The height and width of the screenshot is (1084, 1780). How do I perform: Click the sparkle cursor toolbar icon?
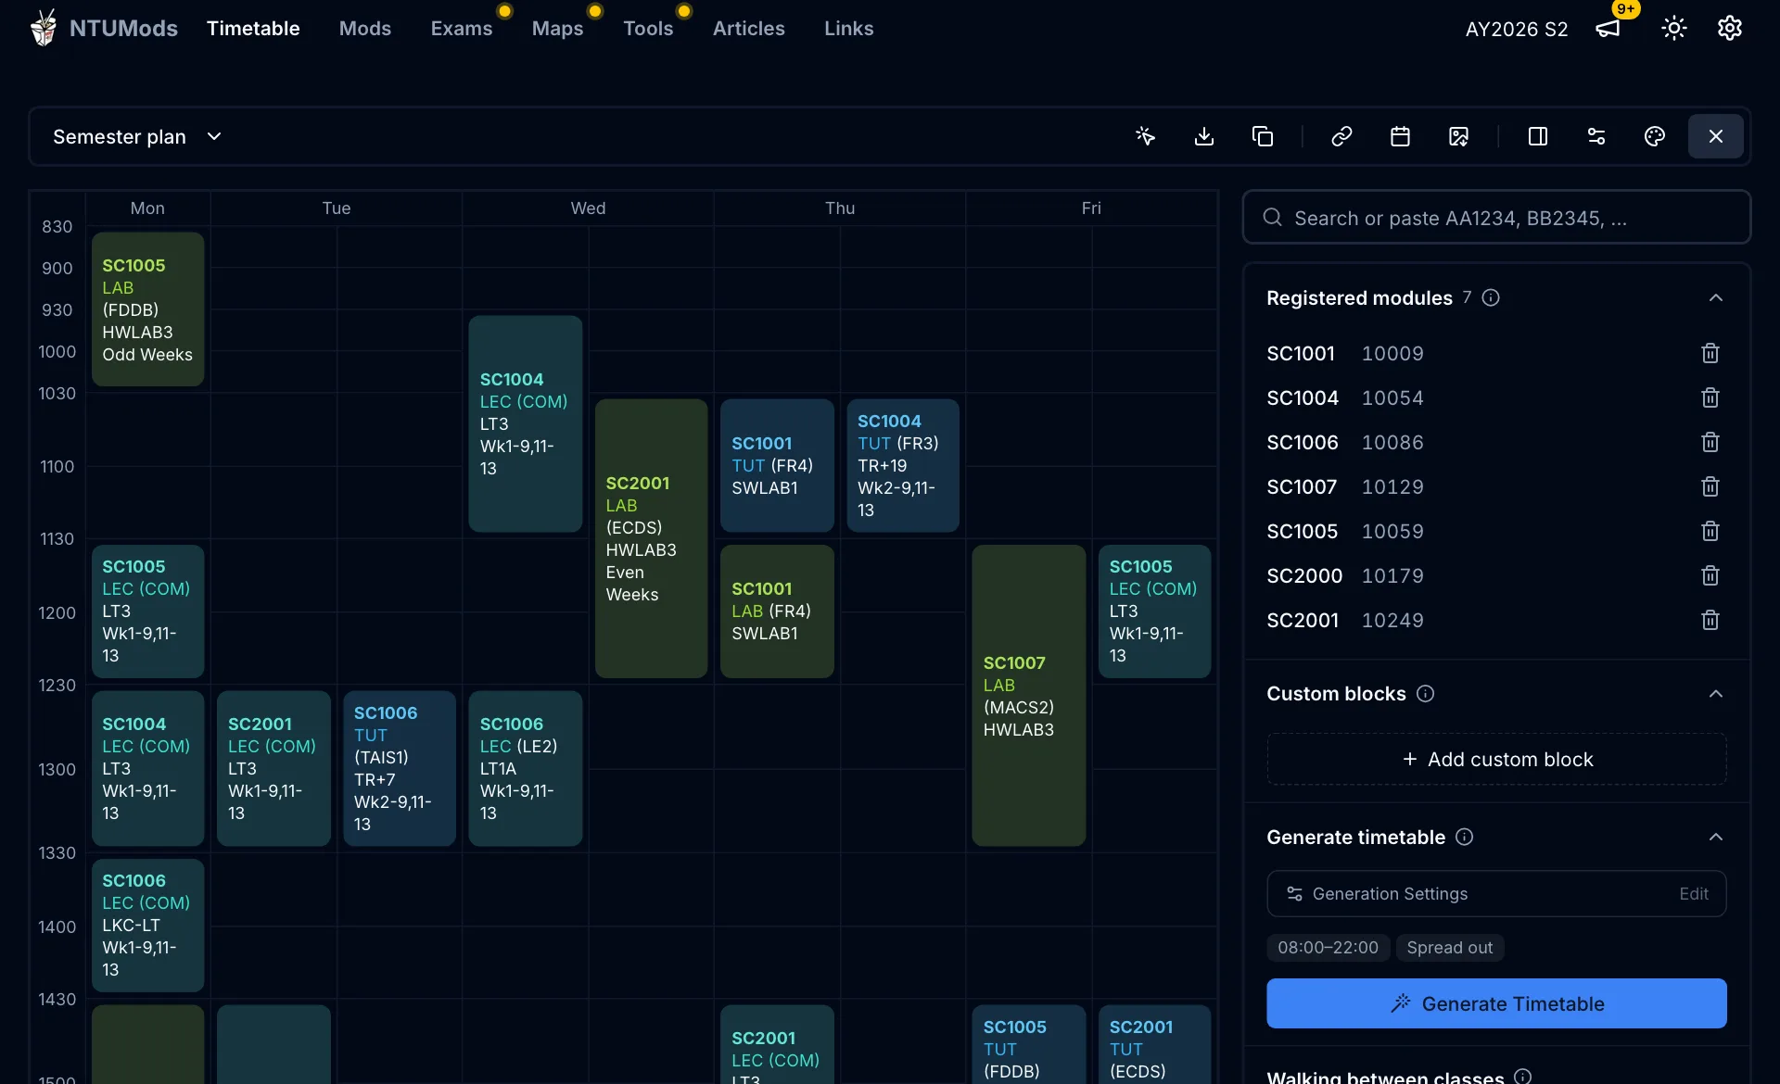point(1146,136)
